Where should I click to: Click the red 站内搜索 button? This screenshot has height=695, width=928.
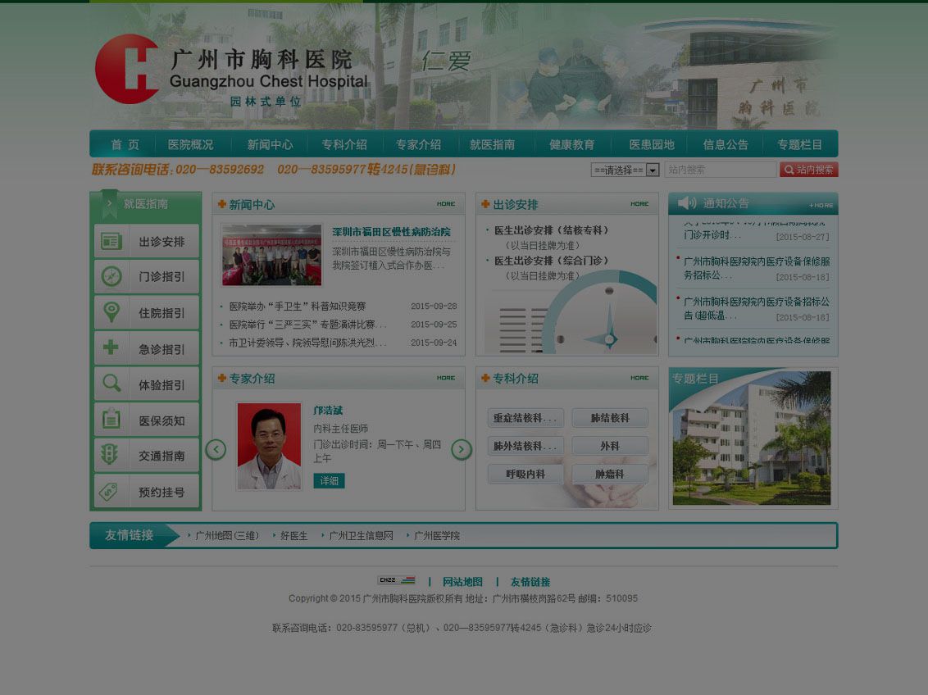(809, 170)
